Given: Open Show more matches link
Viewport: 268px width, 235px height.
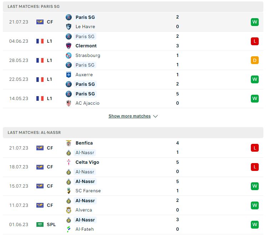Looking at the screenshot, I should (x=130, y=116).
